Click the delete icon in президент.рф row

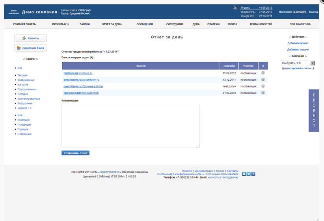[263, 93]
